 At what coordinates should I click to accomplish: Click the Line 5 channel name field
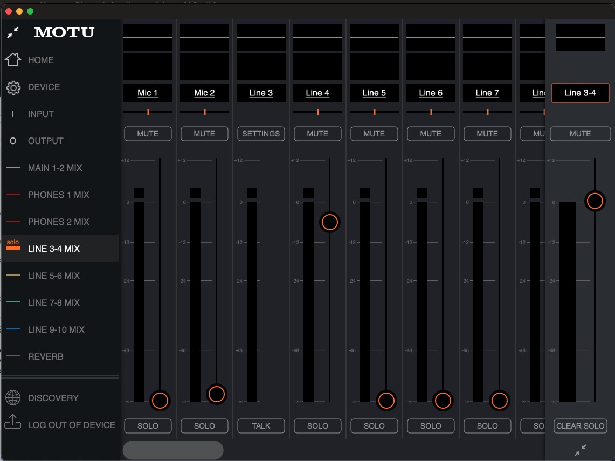(x=374, y=93)
